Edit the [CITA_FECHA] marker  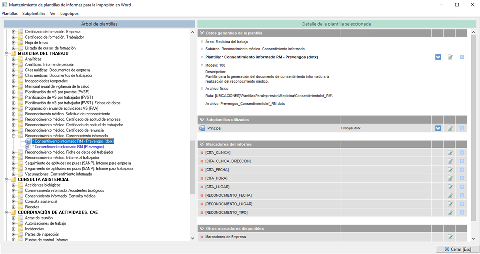click(450, 170)
